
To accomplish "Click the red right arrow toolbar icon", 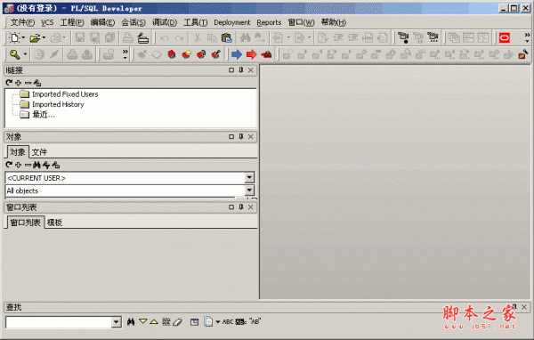I will [x=251, y=54].
